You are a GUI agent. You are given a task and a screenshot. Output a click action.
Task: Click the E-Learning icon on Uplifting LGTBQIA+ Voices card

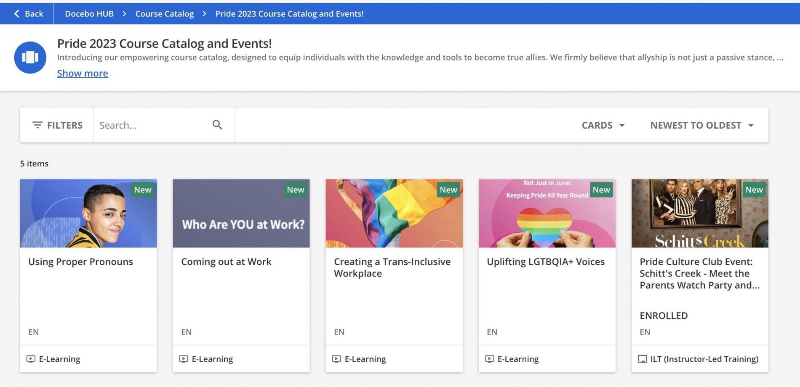tap(490, 359)
